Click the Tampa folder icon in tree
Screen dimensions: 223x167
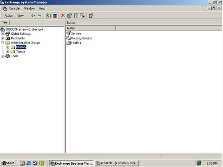click(13, 51)
